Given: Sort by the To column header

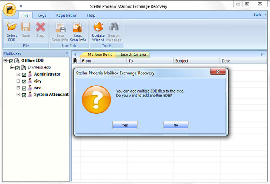Looking at the screenshot, I should click(x=150, y=61).
